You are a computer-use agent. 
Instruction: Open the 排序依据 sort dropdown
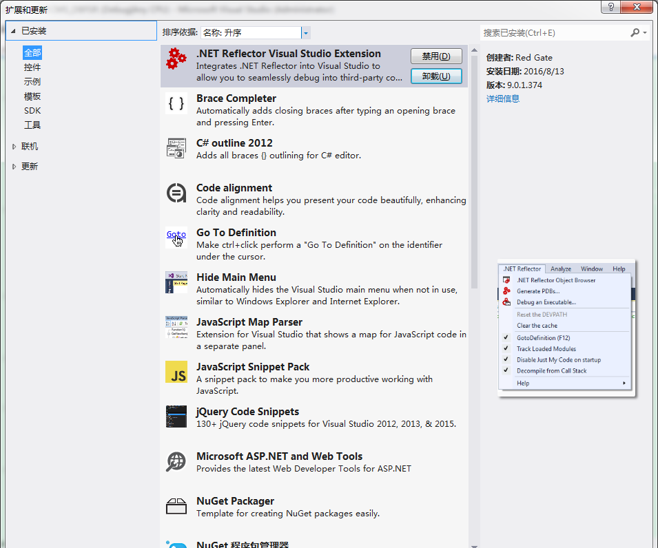306,33
